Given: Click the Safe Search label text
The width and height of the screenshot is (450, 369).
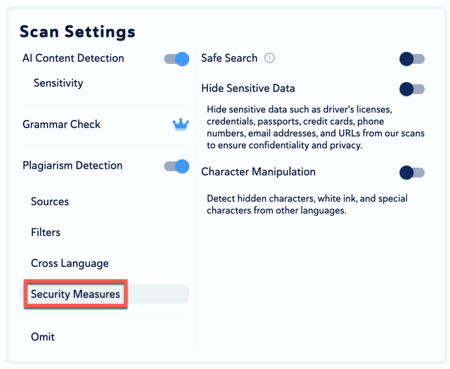Looking at the screenshot, I should [229, 58].
